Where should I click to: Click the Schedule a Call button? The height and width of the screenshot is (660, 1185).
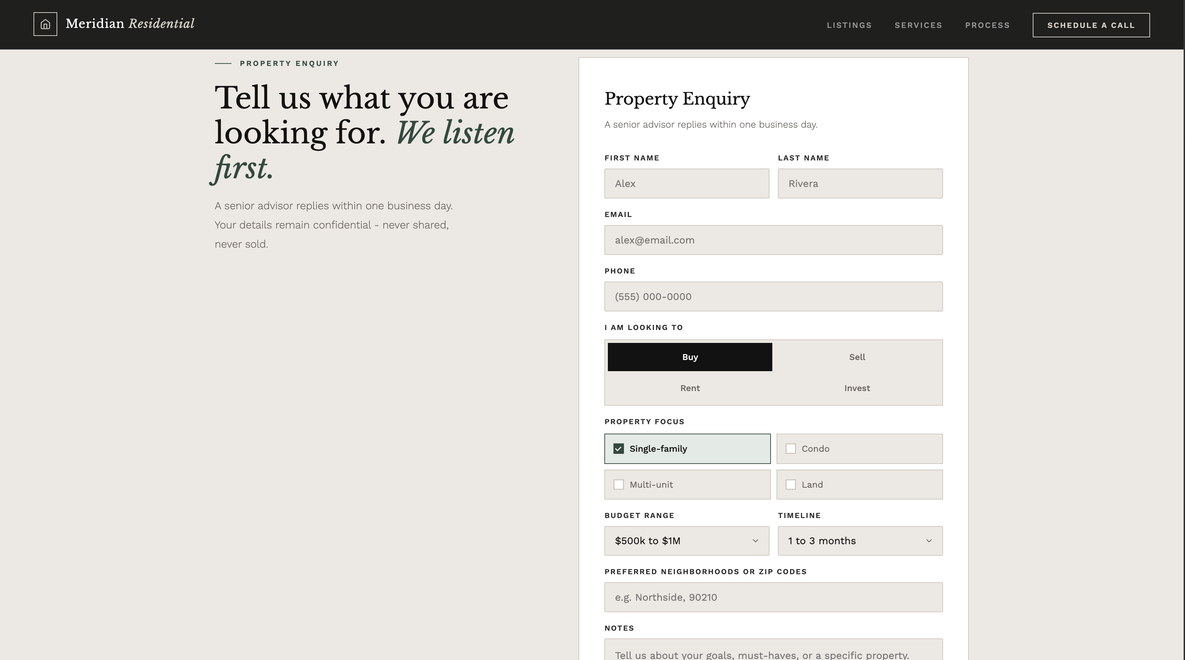click(x=1091, y=25)
